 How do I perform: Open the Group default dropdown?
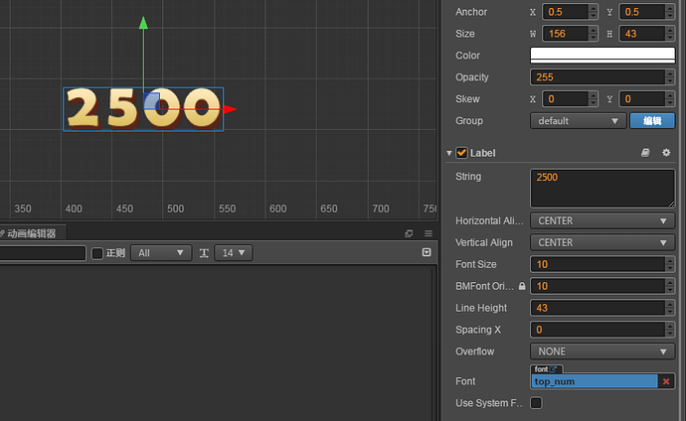[578, 121]
